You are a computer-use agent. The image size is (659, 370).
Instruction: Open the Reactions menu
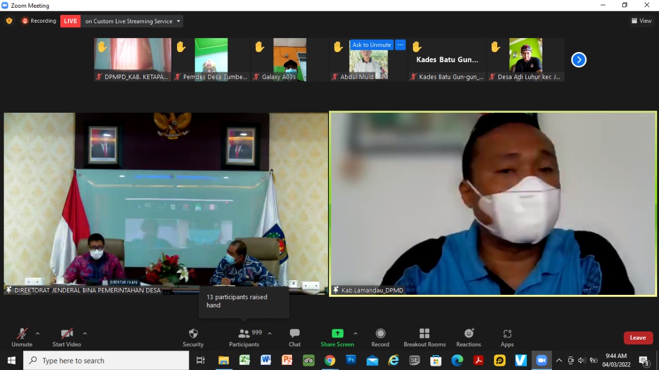pyautogui.click(x=469, y=337)
